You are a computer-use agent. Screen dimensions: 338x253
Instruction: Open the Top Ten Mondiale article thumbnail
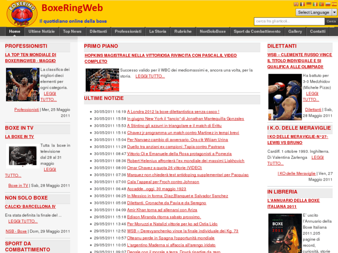coord(23,84)
